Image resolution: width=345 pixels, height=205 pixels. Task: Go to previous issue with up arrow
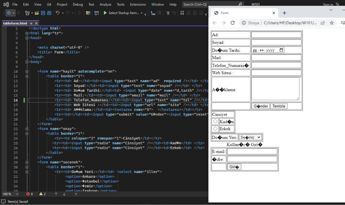tap(56, 194)
